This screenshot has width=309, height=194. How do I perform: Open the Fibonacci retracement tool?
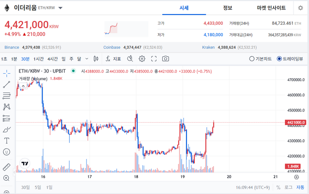pyautogui.click(x=7, y=96)
